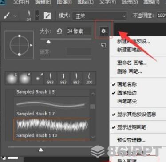Adjust the 大小 size slider handle
166x162 pixels.
pyautogui.click(x=48, y=42)
